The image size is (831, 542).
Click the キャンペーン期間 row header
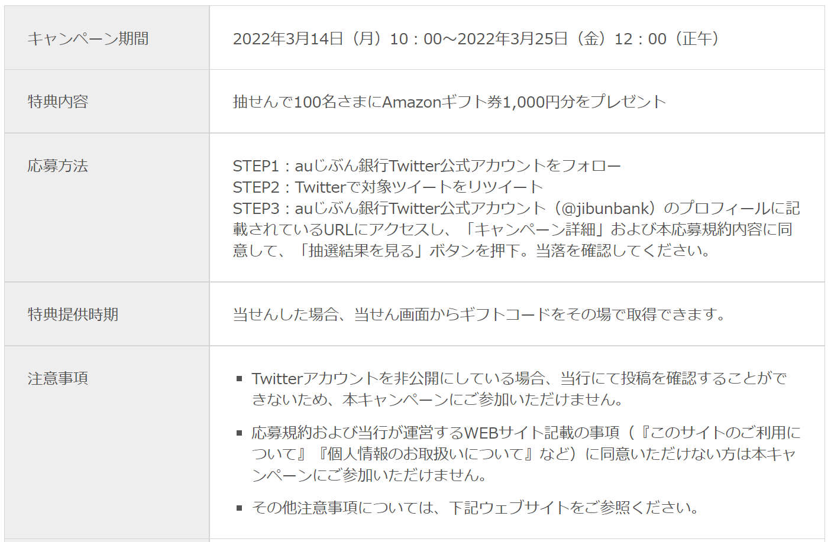88,39
